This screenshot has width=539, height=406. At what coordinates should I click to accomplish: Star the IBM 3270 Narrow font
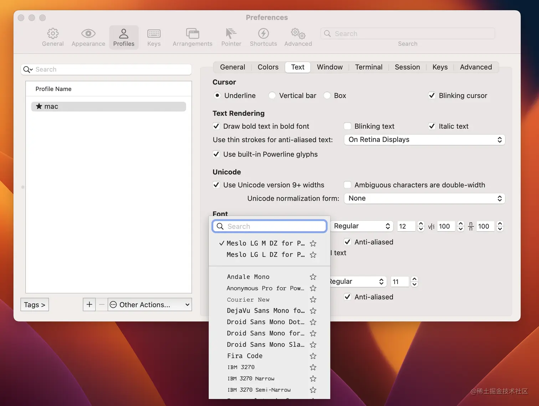coord(313,379)
